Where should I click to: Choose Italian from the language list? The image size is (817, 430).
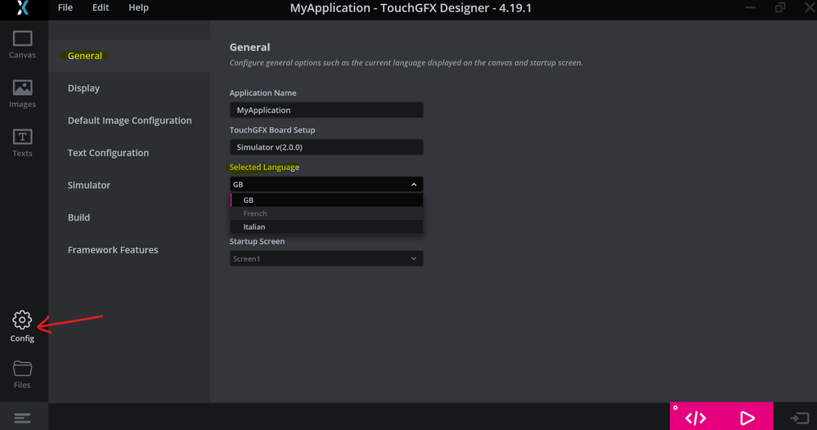[x=326, y=227]
